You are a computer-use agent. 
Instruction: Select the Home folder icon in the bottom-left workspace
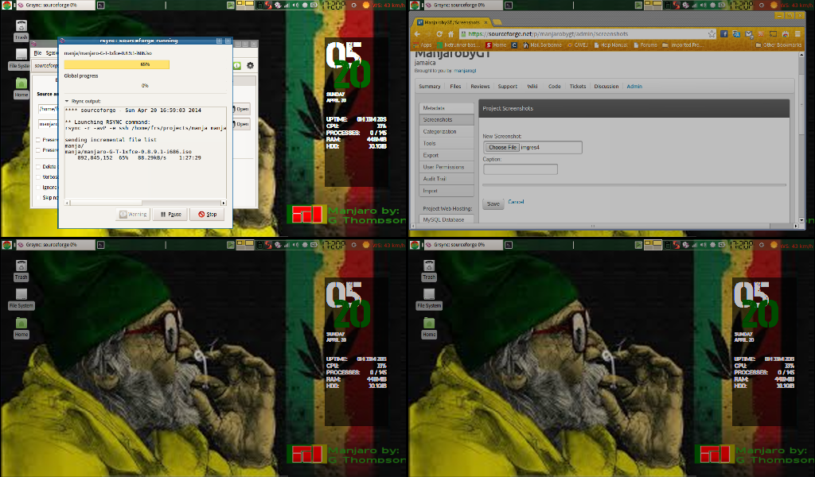click(x=21, y=328)
